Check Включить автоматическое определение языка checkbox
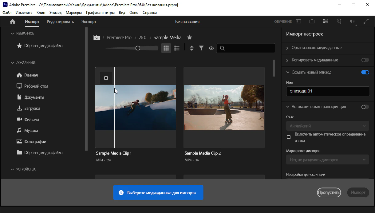The width and height of the screenshot is (375, 213). coord(289,137)
